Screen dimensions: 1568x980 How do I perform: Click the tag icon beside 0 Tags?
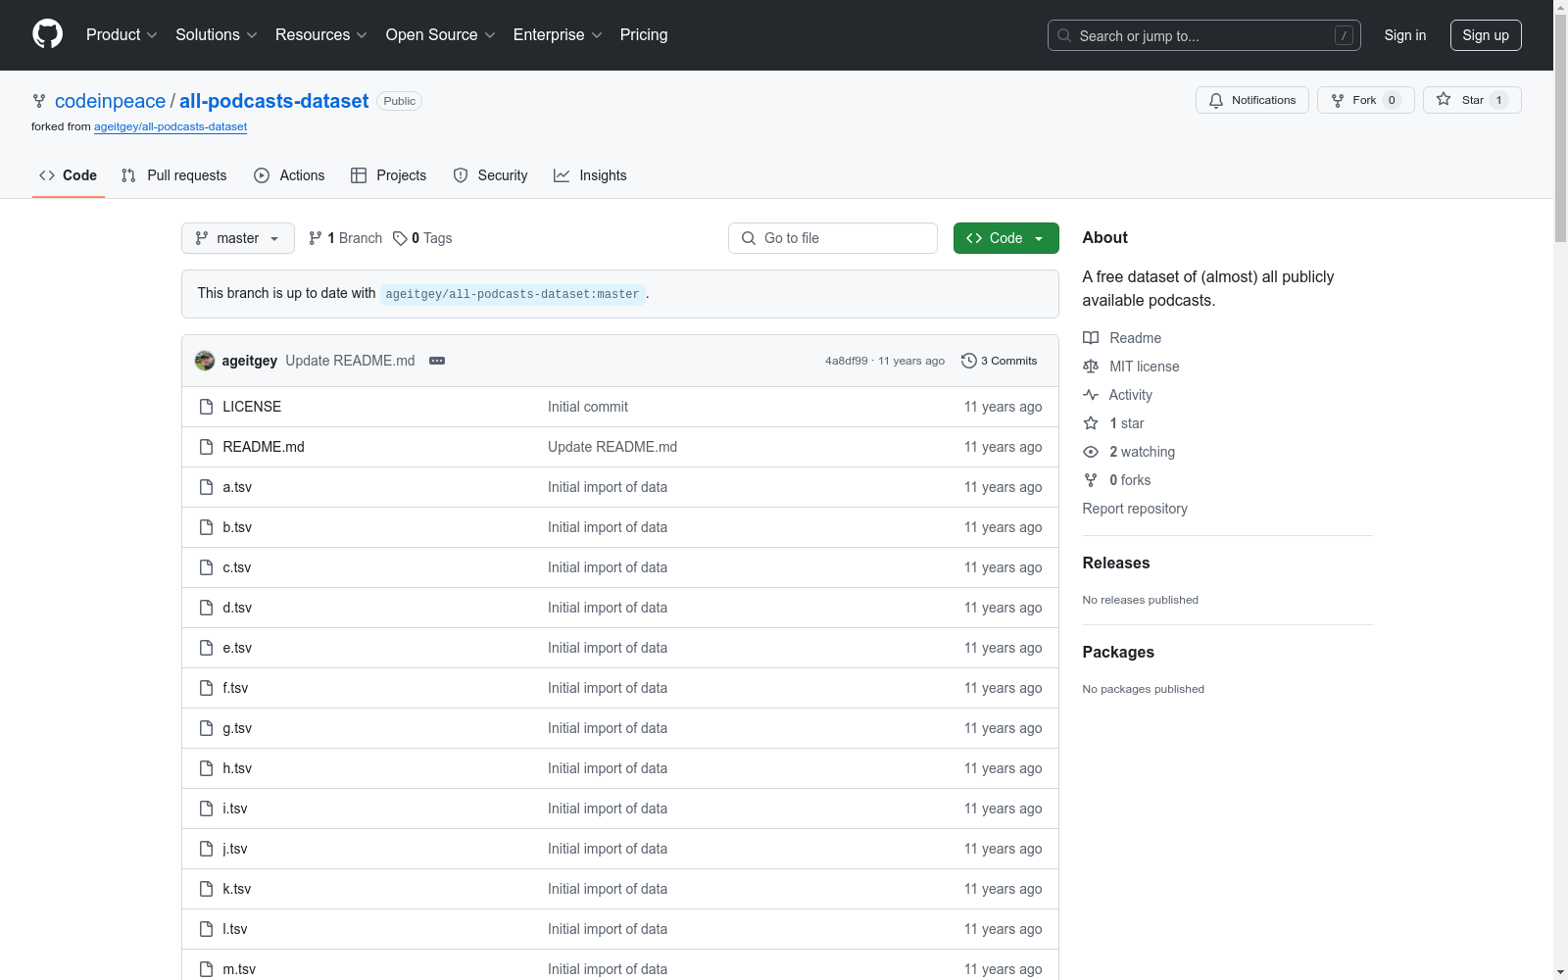400,238
